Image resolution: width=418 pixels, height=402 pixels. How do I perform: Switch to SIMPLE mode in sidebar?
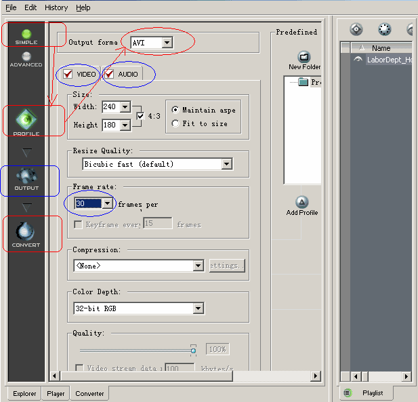(x=26, y=35)
